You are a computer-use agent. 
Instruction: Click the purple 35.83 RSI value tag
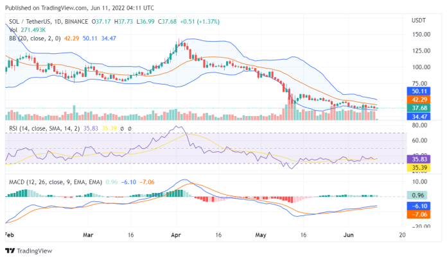[x=420, y=158]
